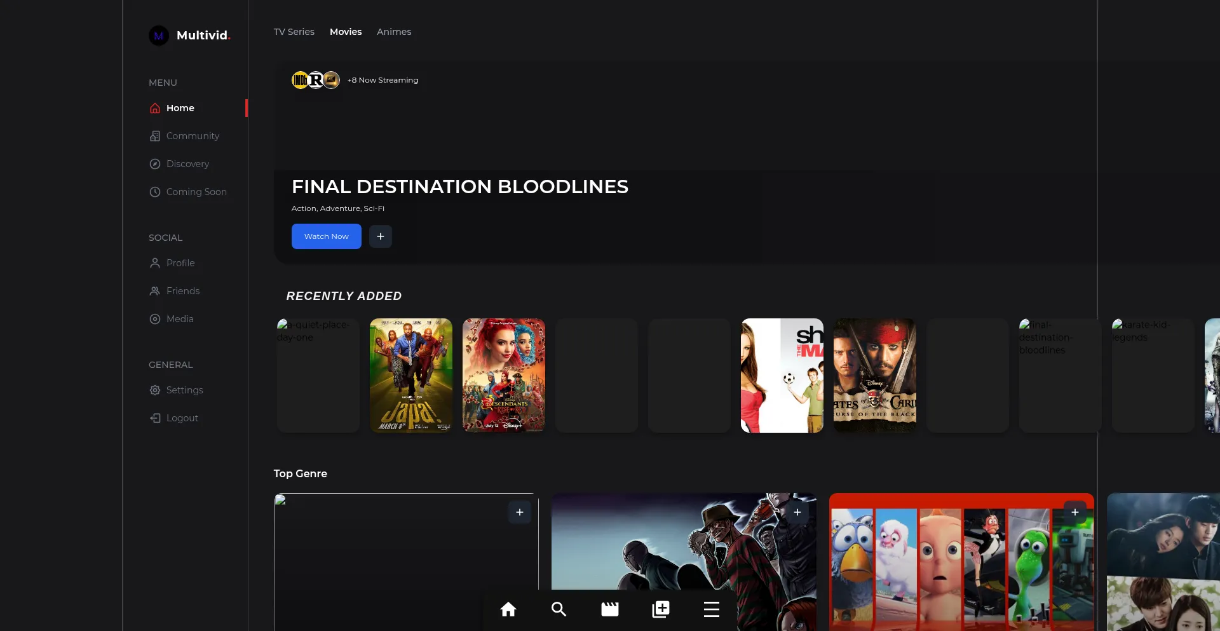Open Settings in the General section
This screenshot has width=1220, height=631.
184,390
